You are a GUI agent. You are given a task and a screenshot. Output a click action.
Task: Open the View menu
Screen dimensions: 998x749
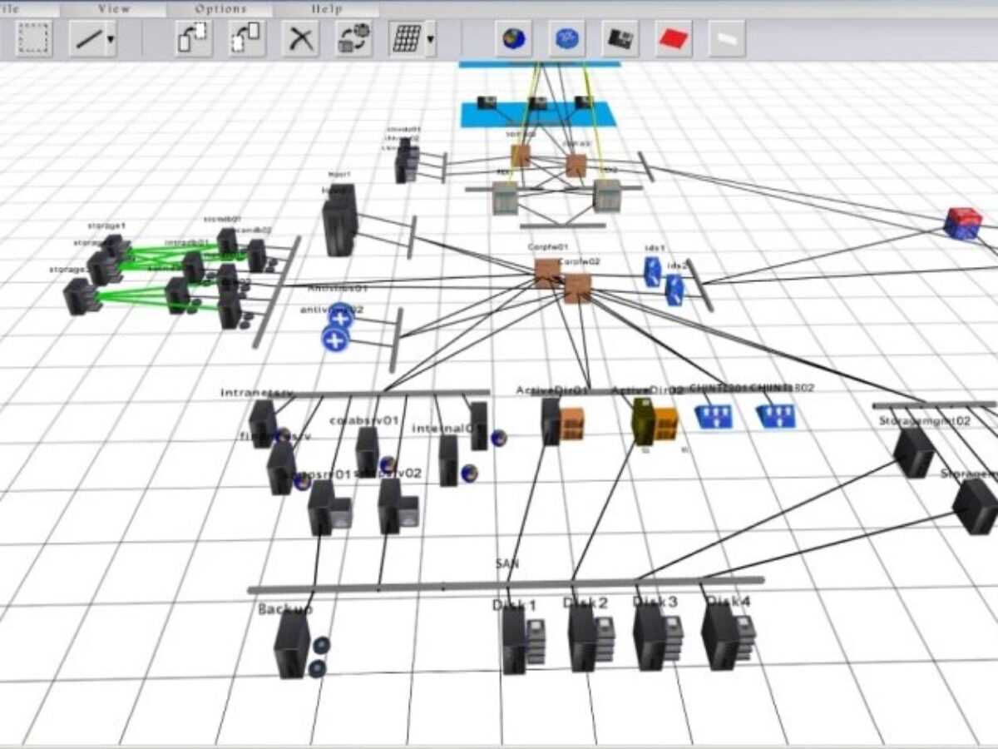(x=112, y=7)
